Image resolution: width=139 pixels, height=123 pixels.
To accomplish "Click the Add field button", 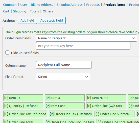I will click(27, 20).
